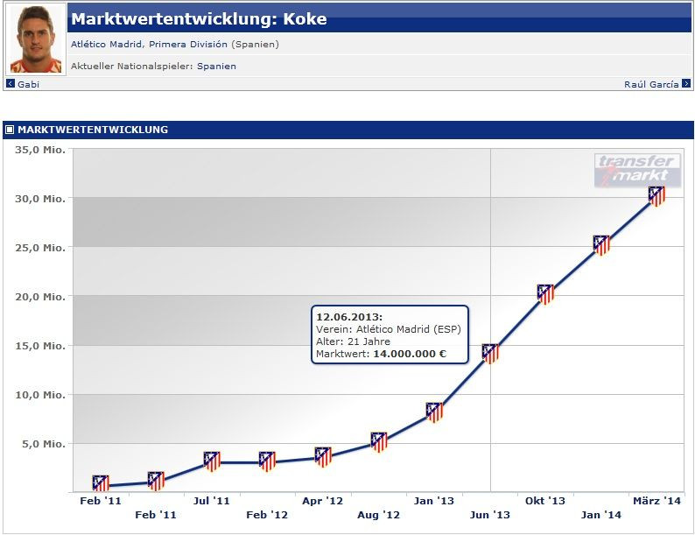Click the left arrow icon beside Gabi

click(11, 84)
